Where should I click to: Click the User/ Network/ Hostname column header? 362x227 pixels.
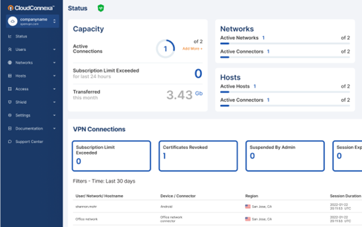[x=99, y=196]
